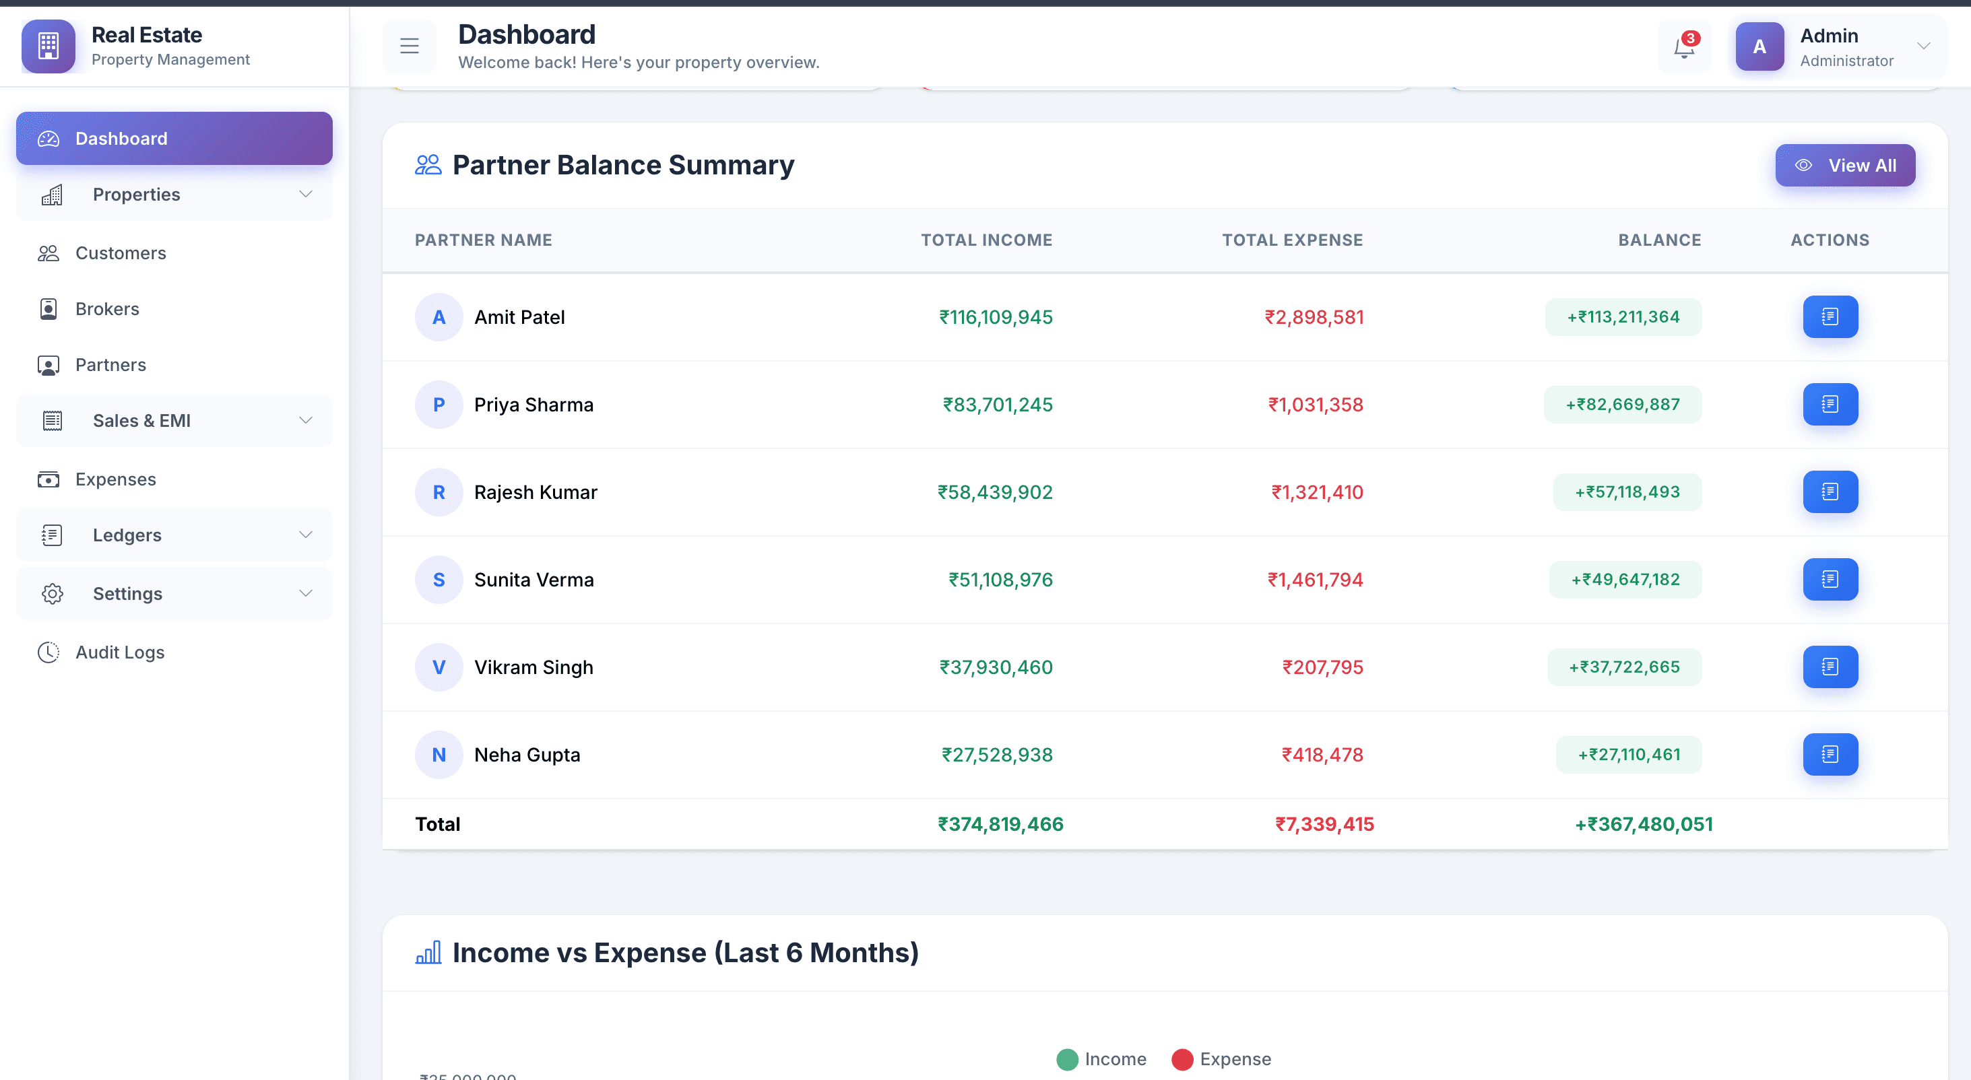Click the View All button
This screenshot has height=1080, width=1971.
[1845, 165]
